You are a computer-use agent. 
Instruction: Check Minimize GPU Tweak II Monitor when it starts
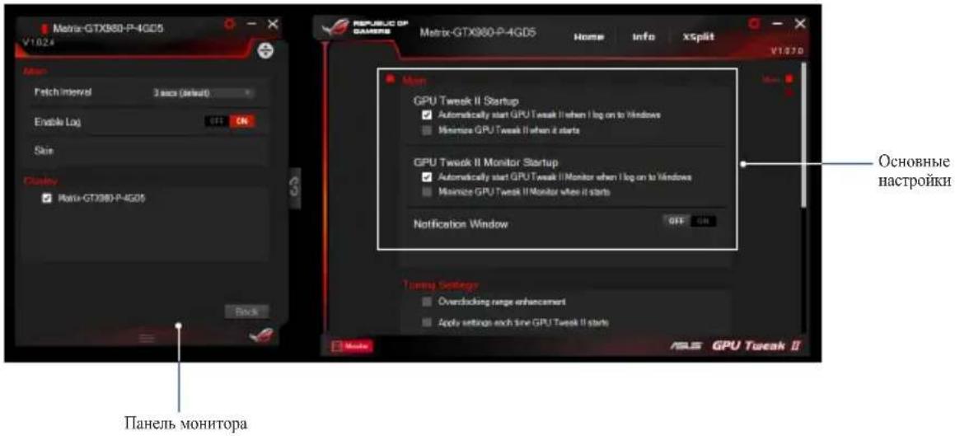tap(427, 192)
